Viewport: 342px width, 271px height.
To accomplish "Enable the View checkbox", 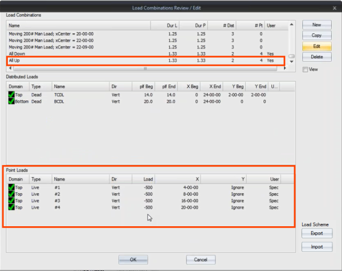I will 305,70.
